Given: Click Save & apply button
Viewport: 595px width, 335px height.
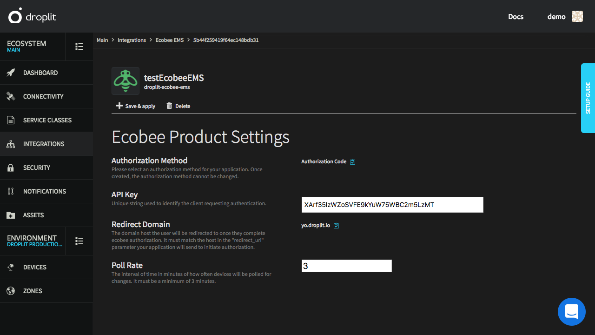Looking at the screenshot, I should tap(136, 106).
